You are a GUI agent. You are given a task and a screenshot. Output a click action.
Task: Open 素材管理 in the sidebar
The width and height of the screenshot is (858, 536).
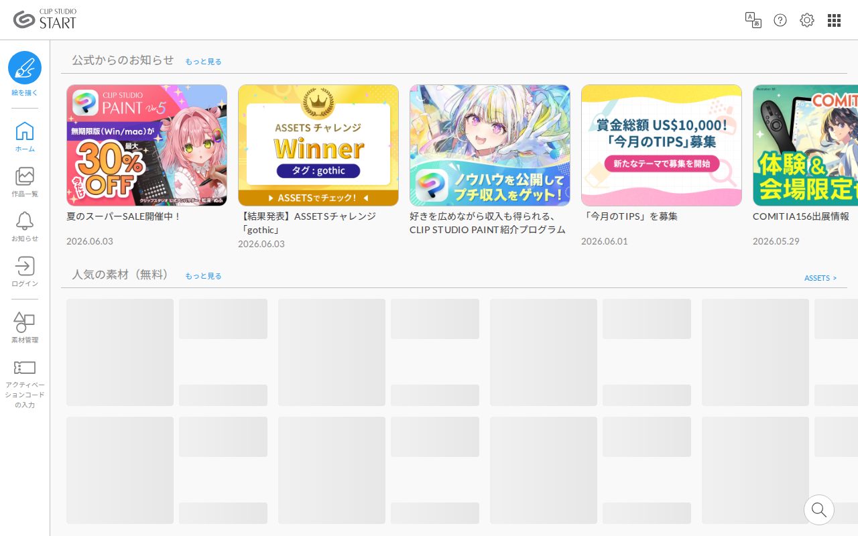click(x=25, y=328)
